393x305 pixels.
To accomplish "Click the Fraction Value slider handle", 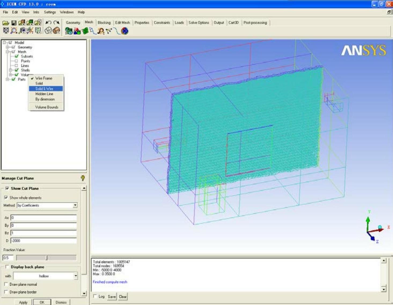I will click(x=47, y=258).
